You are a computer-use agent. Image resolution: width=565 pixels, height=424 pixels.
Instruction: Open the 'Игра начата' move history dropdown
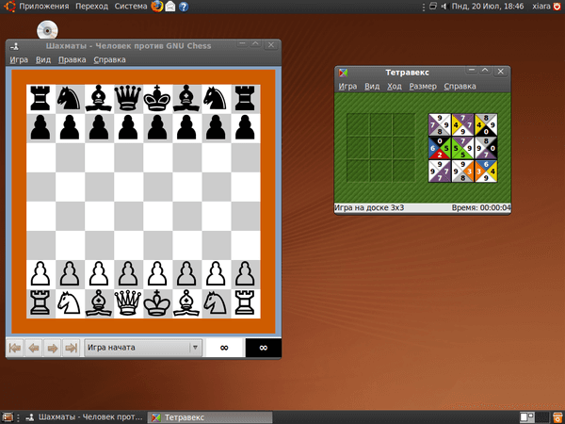click(x=143, y=348)
